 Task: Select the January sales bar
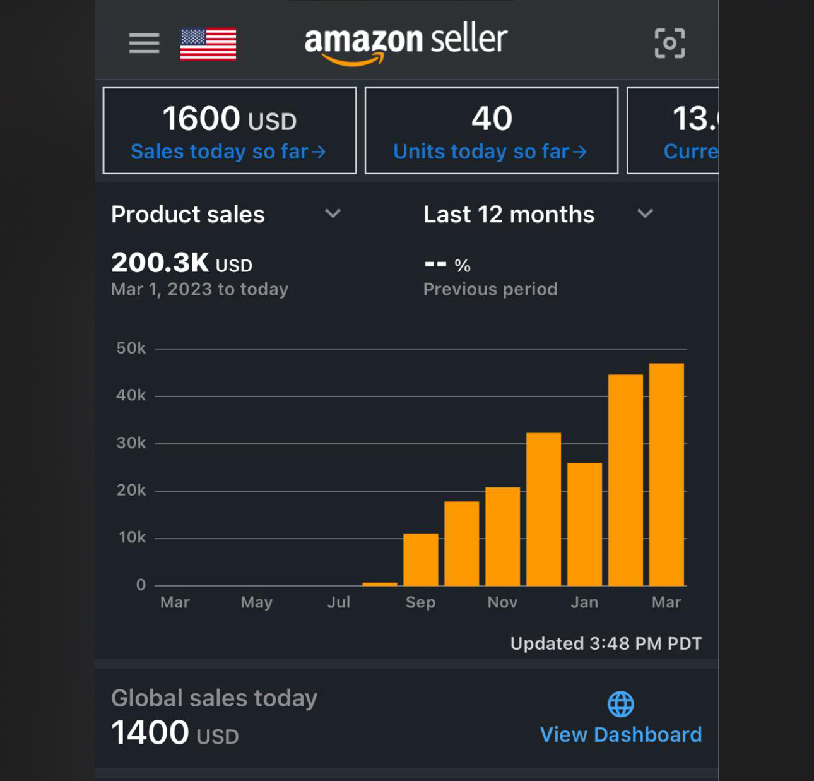tap(584, 524)
